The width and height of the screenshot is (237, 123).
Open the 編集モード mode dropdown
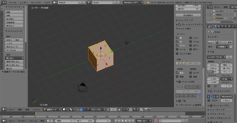click(52, 109)
